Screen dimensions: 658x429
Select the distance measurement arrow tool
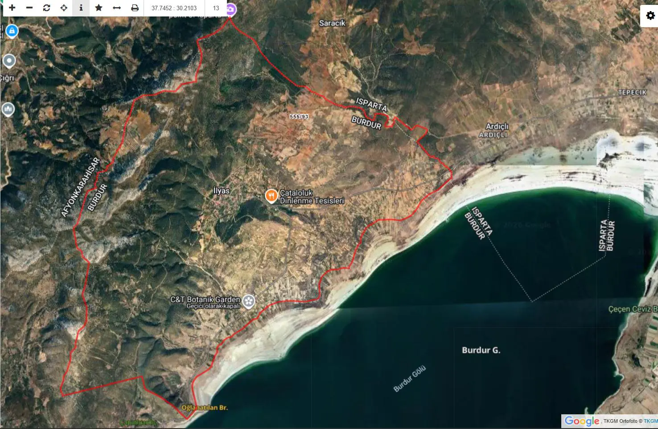[x=116, y=8]
